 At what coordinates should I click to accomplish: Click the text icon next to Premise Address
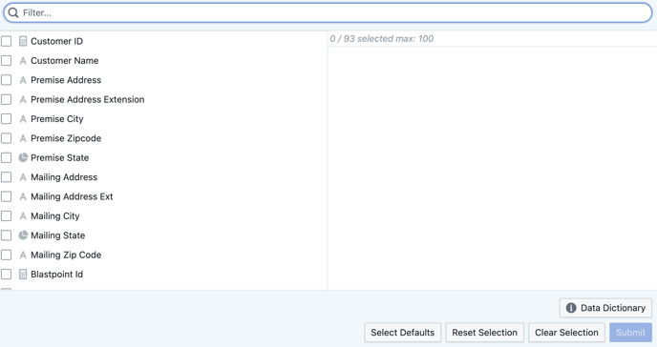(x=23, y=80)
